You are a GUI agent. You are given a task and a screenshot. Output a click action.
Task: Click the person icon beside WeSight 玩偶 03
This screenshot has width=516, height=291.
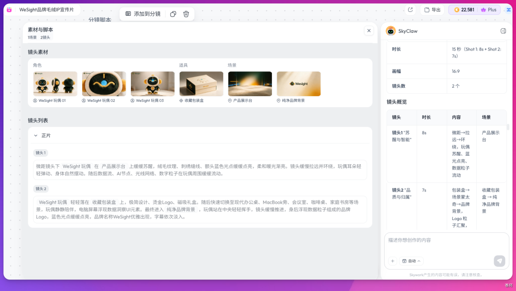point(132,100)
